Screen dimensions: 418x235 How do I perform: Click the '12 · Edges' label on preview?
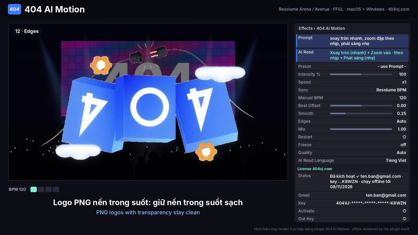[x=27, y=31]
